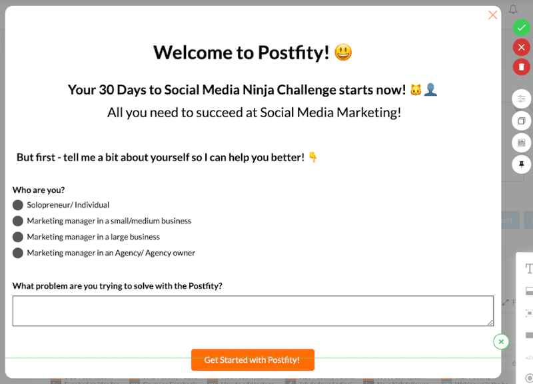
Task: Open the sliders settings icon
Action: point(521,98)
